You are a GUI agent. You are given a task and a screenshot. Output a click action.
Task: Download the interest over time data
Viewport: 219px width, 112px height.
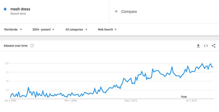(x=198, y=46)
